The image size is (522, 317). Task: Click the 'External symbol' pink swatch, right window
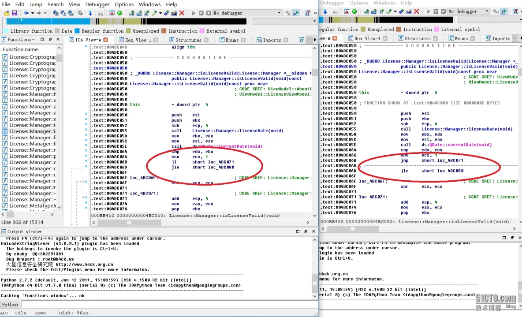click(436, 29)
